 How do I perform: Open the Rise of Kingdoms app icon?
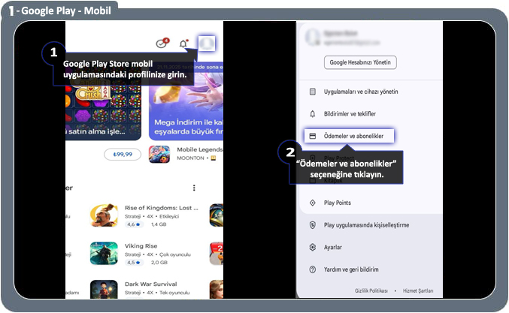[x=103, y=215]
